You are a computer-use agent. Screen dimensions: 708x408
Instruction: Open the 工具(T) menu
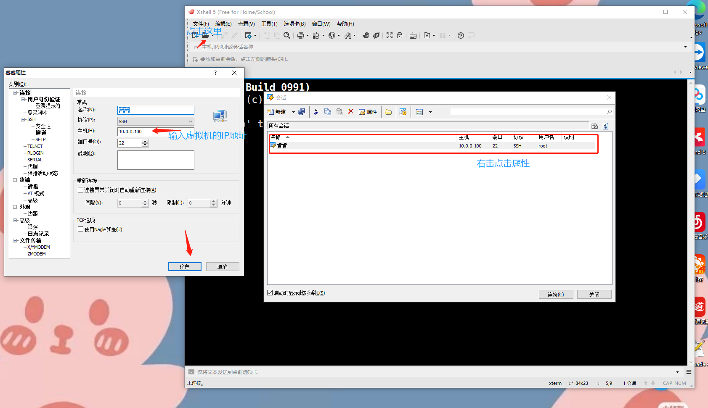(269, 24)
